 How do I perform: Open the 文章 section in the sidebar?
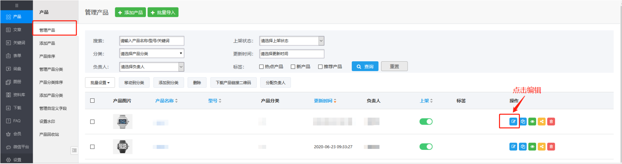point(17,30)
